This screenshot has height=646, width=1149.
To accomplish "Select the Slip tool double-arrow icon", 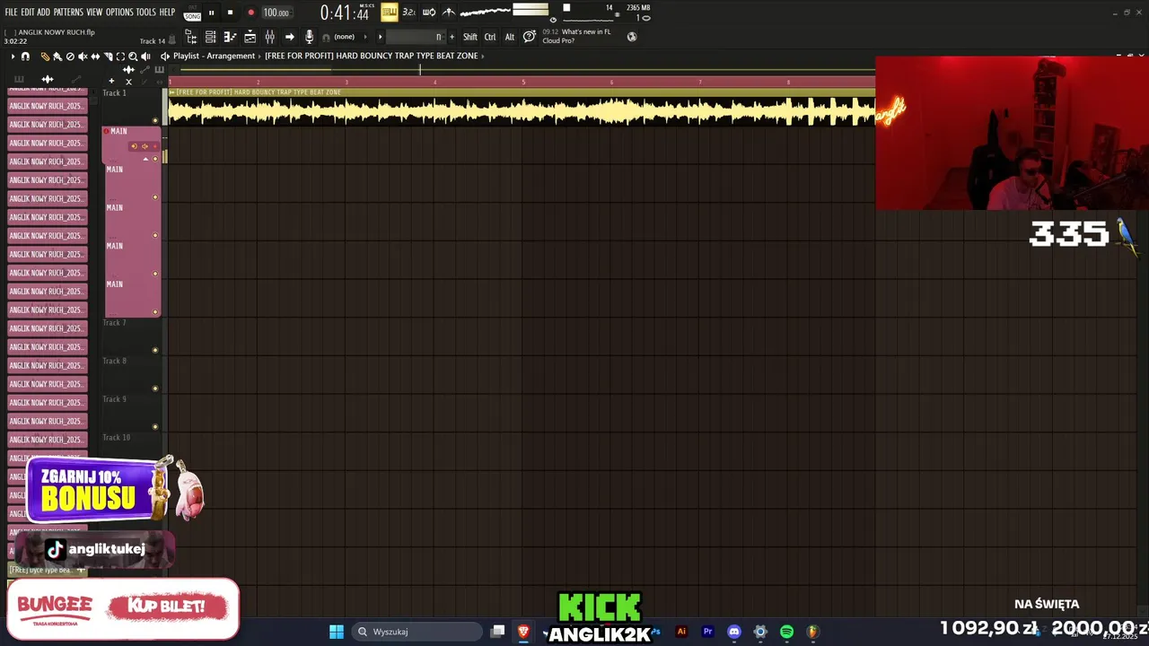I will (x=95, y=57).
